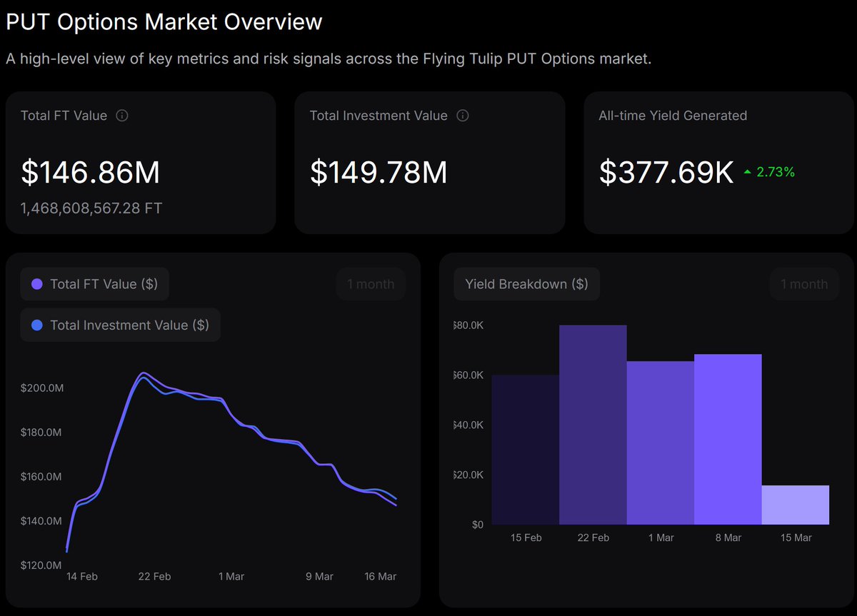
Task: Click the 8 Mar yield bar
Action: click(728, 439)
